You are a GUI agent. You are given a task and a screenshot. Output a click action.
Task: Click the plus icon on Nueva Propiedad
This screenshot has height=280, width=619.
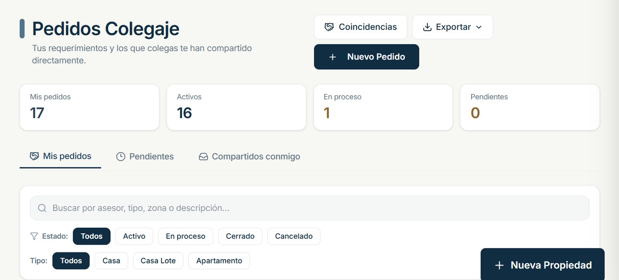(x=499, y=265)
